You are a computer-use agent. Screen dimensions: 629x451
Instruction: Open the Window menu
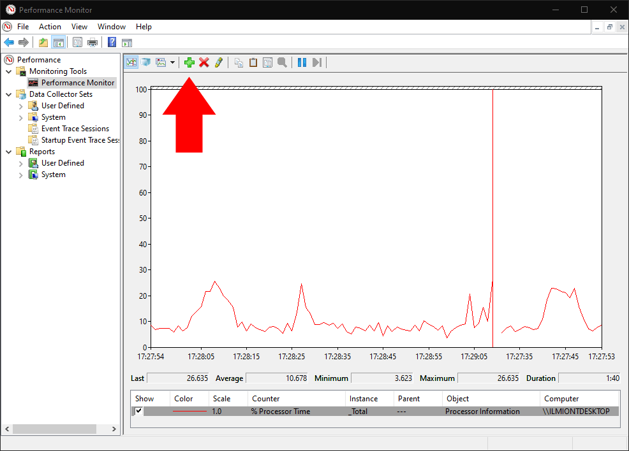click(x=112, y=27)
